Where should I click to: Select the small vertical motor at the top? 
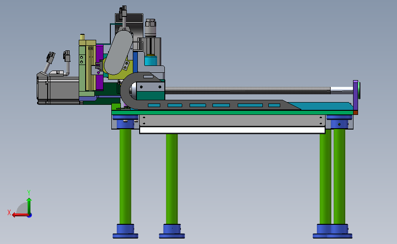tap(150, 28)
